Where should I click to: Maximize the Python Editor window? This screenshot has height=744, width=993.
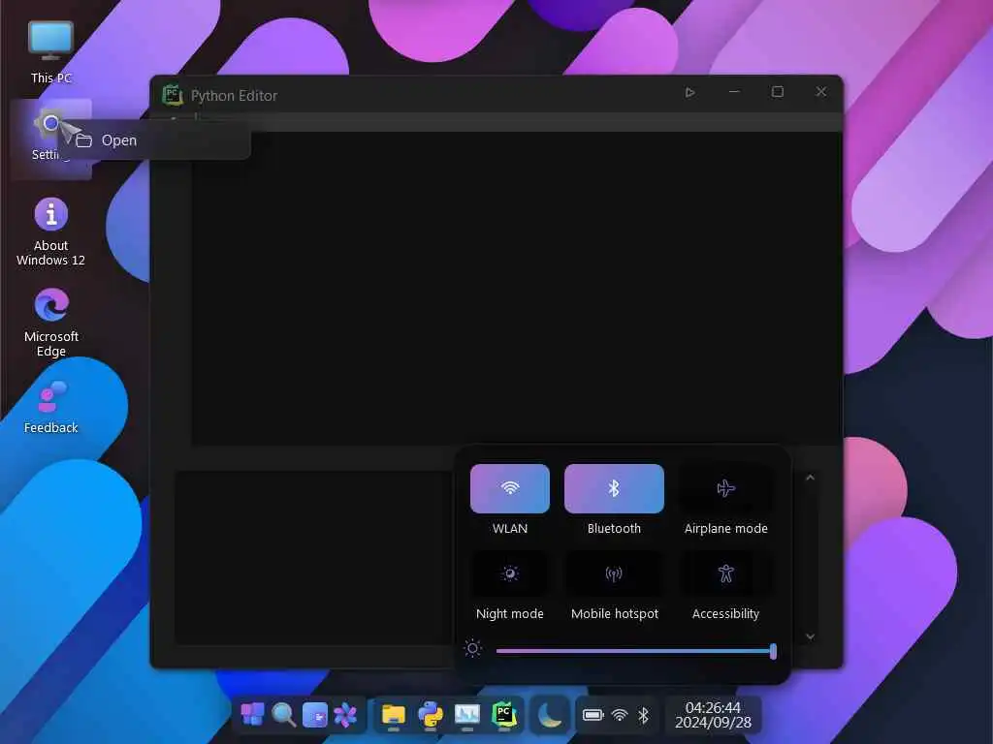click(x=777, y=92)
